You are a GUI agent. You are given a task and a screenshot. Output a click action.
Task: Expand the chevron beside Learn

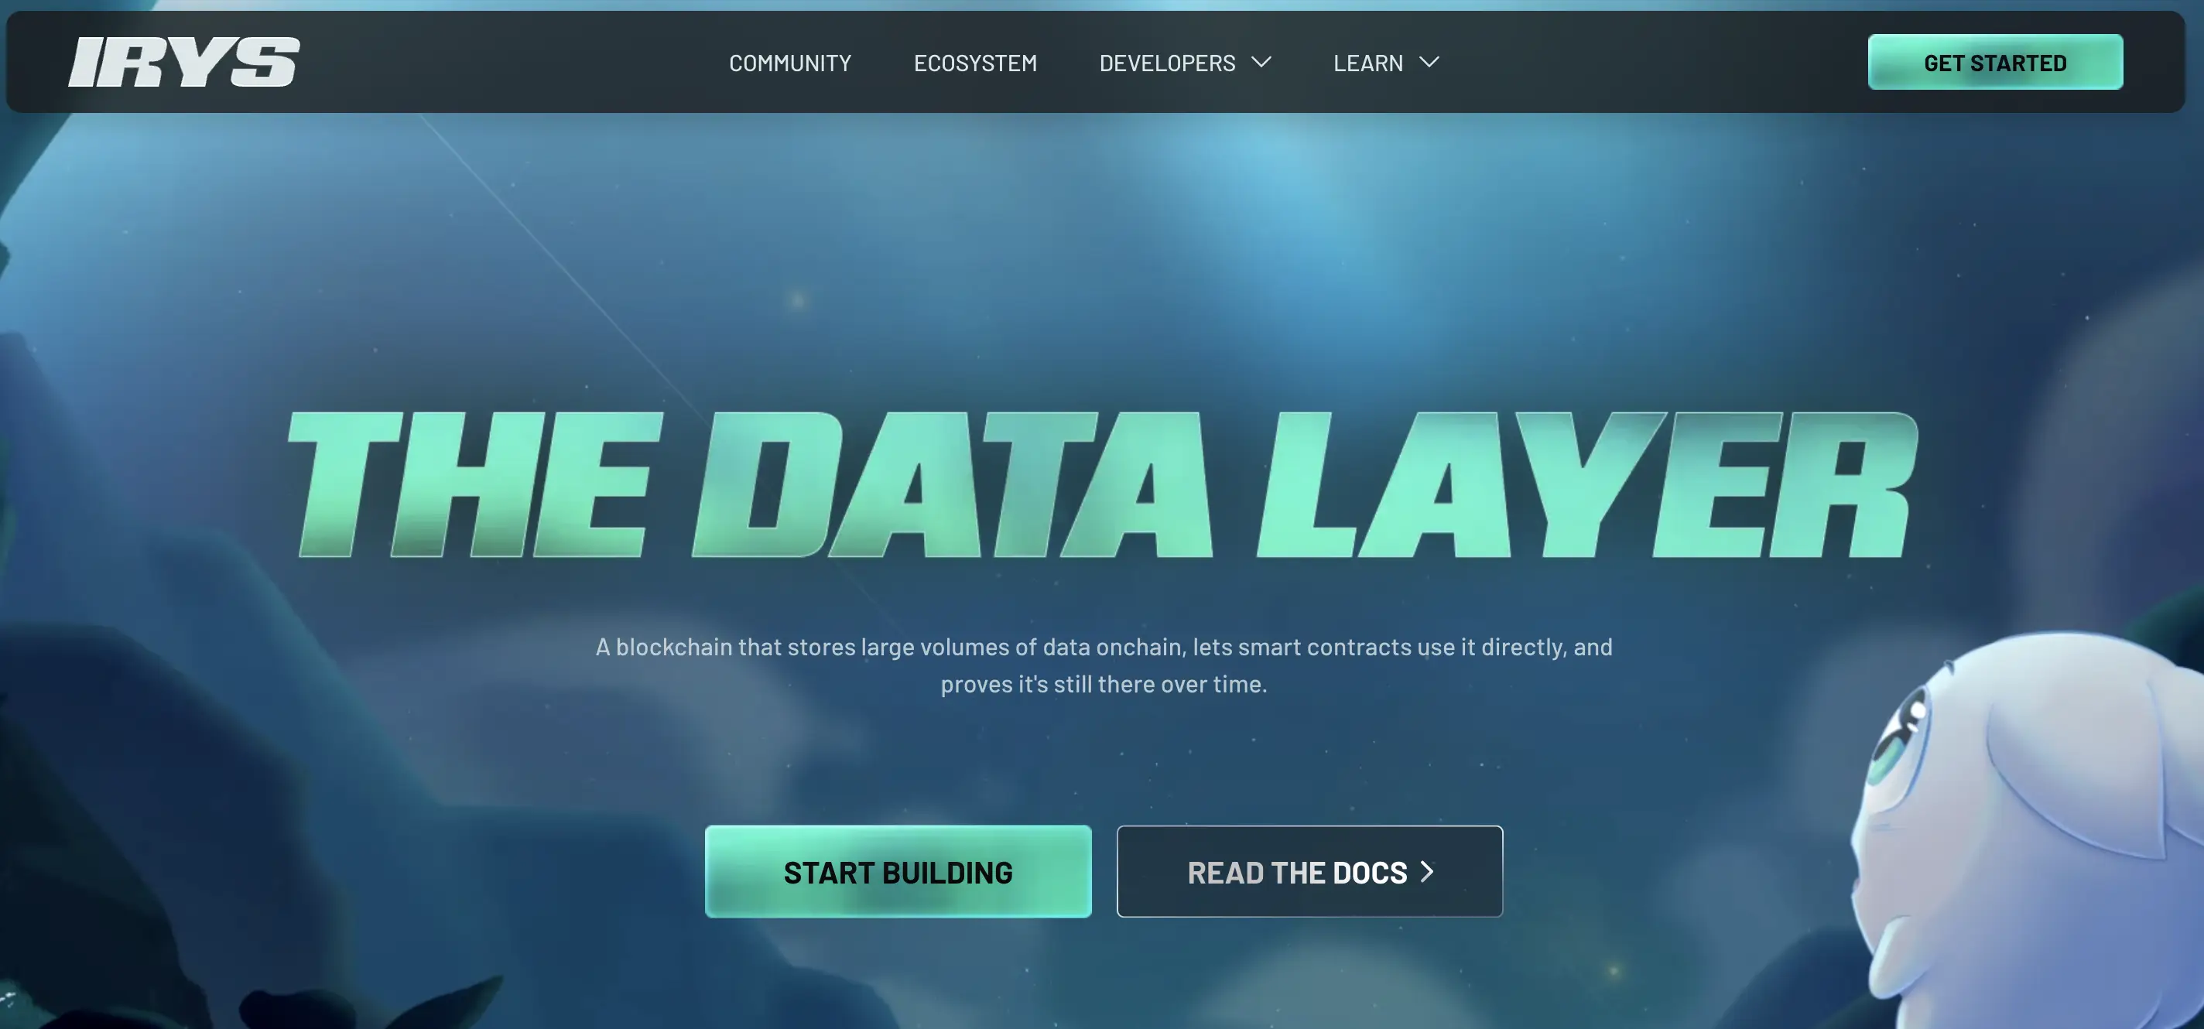click(1429, 63)
